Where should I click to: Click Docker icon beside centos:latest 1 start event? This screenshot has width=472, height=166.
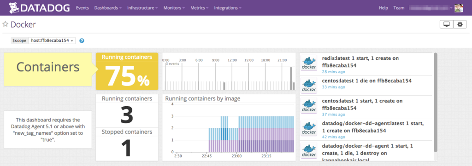coord(309,106)
